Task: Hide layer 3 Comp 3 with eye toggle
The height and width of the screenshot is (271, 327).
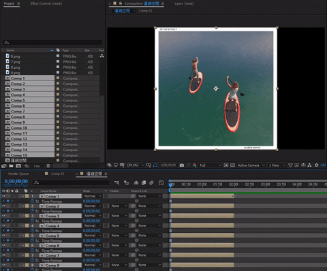Action: pos(3,216)
